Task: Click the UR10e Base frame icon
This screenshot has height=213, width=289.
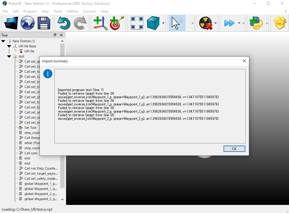Action: 15,46
